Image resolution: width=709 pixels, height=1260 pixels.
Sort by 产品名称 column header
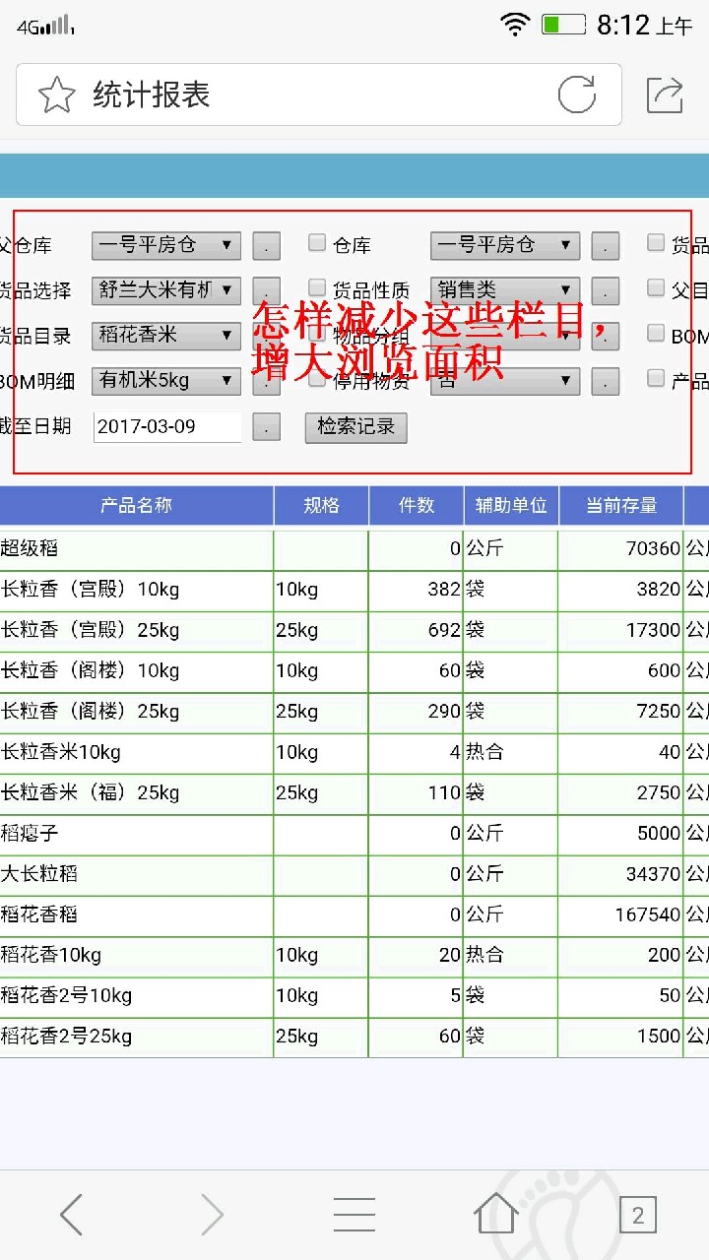pyautogui.click(x=136, y=505)
